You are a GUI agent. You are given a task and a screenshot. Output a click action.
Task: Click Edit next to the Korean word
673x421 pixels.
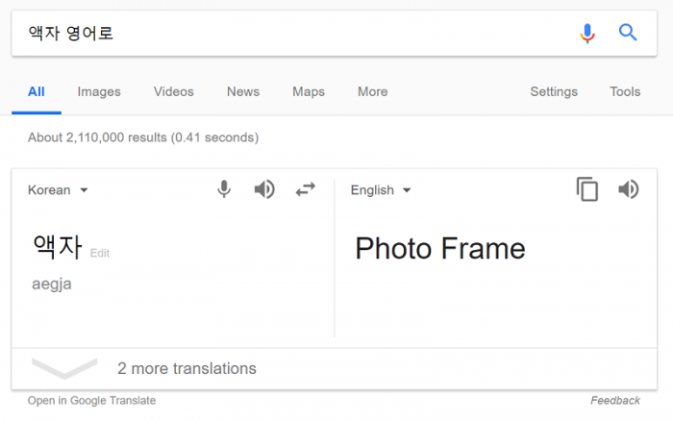[x=100, y=253]
